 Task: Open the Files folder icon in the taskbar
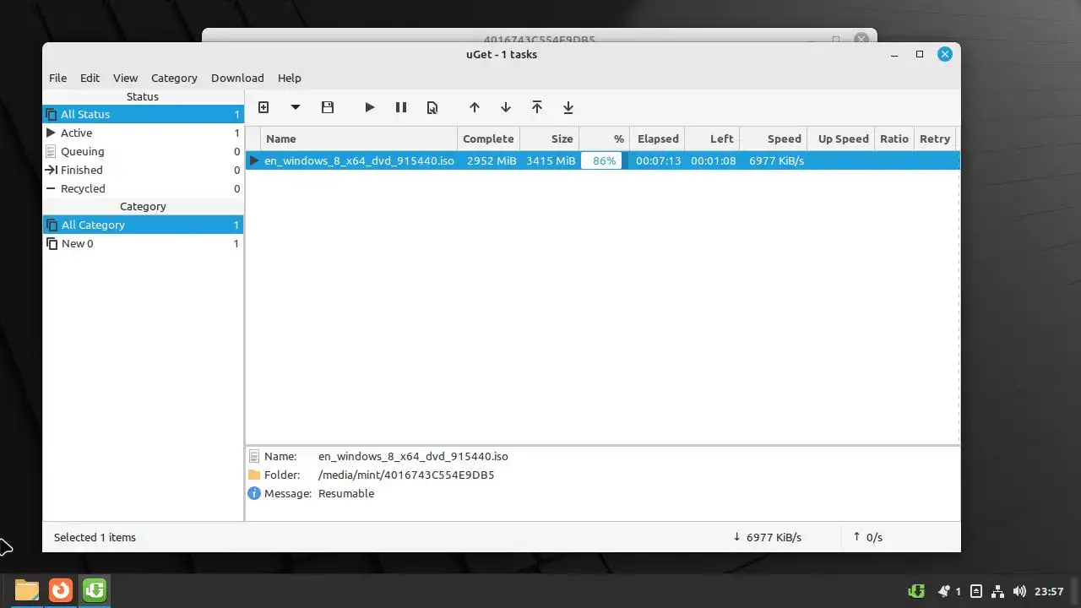(x=27, y=590)
